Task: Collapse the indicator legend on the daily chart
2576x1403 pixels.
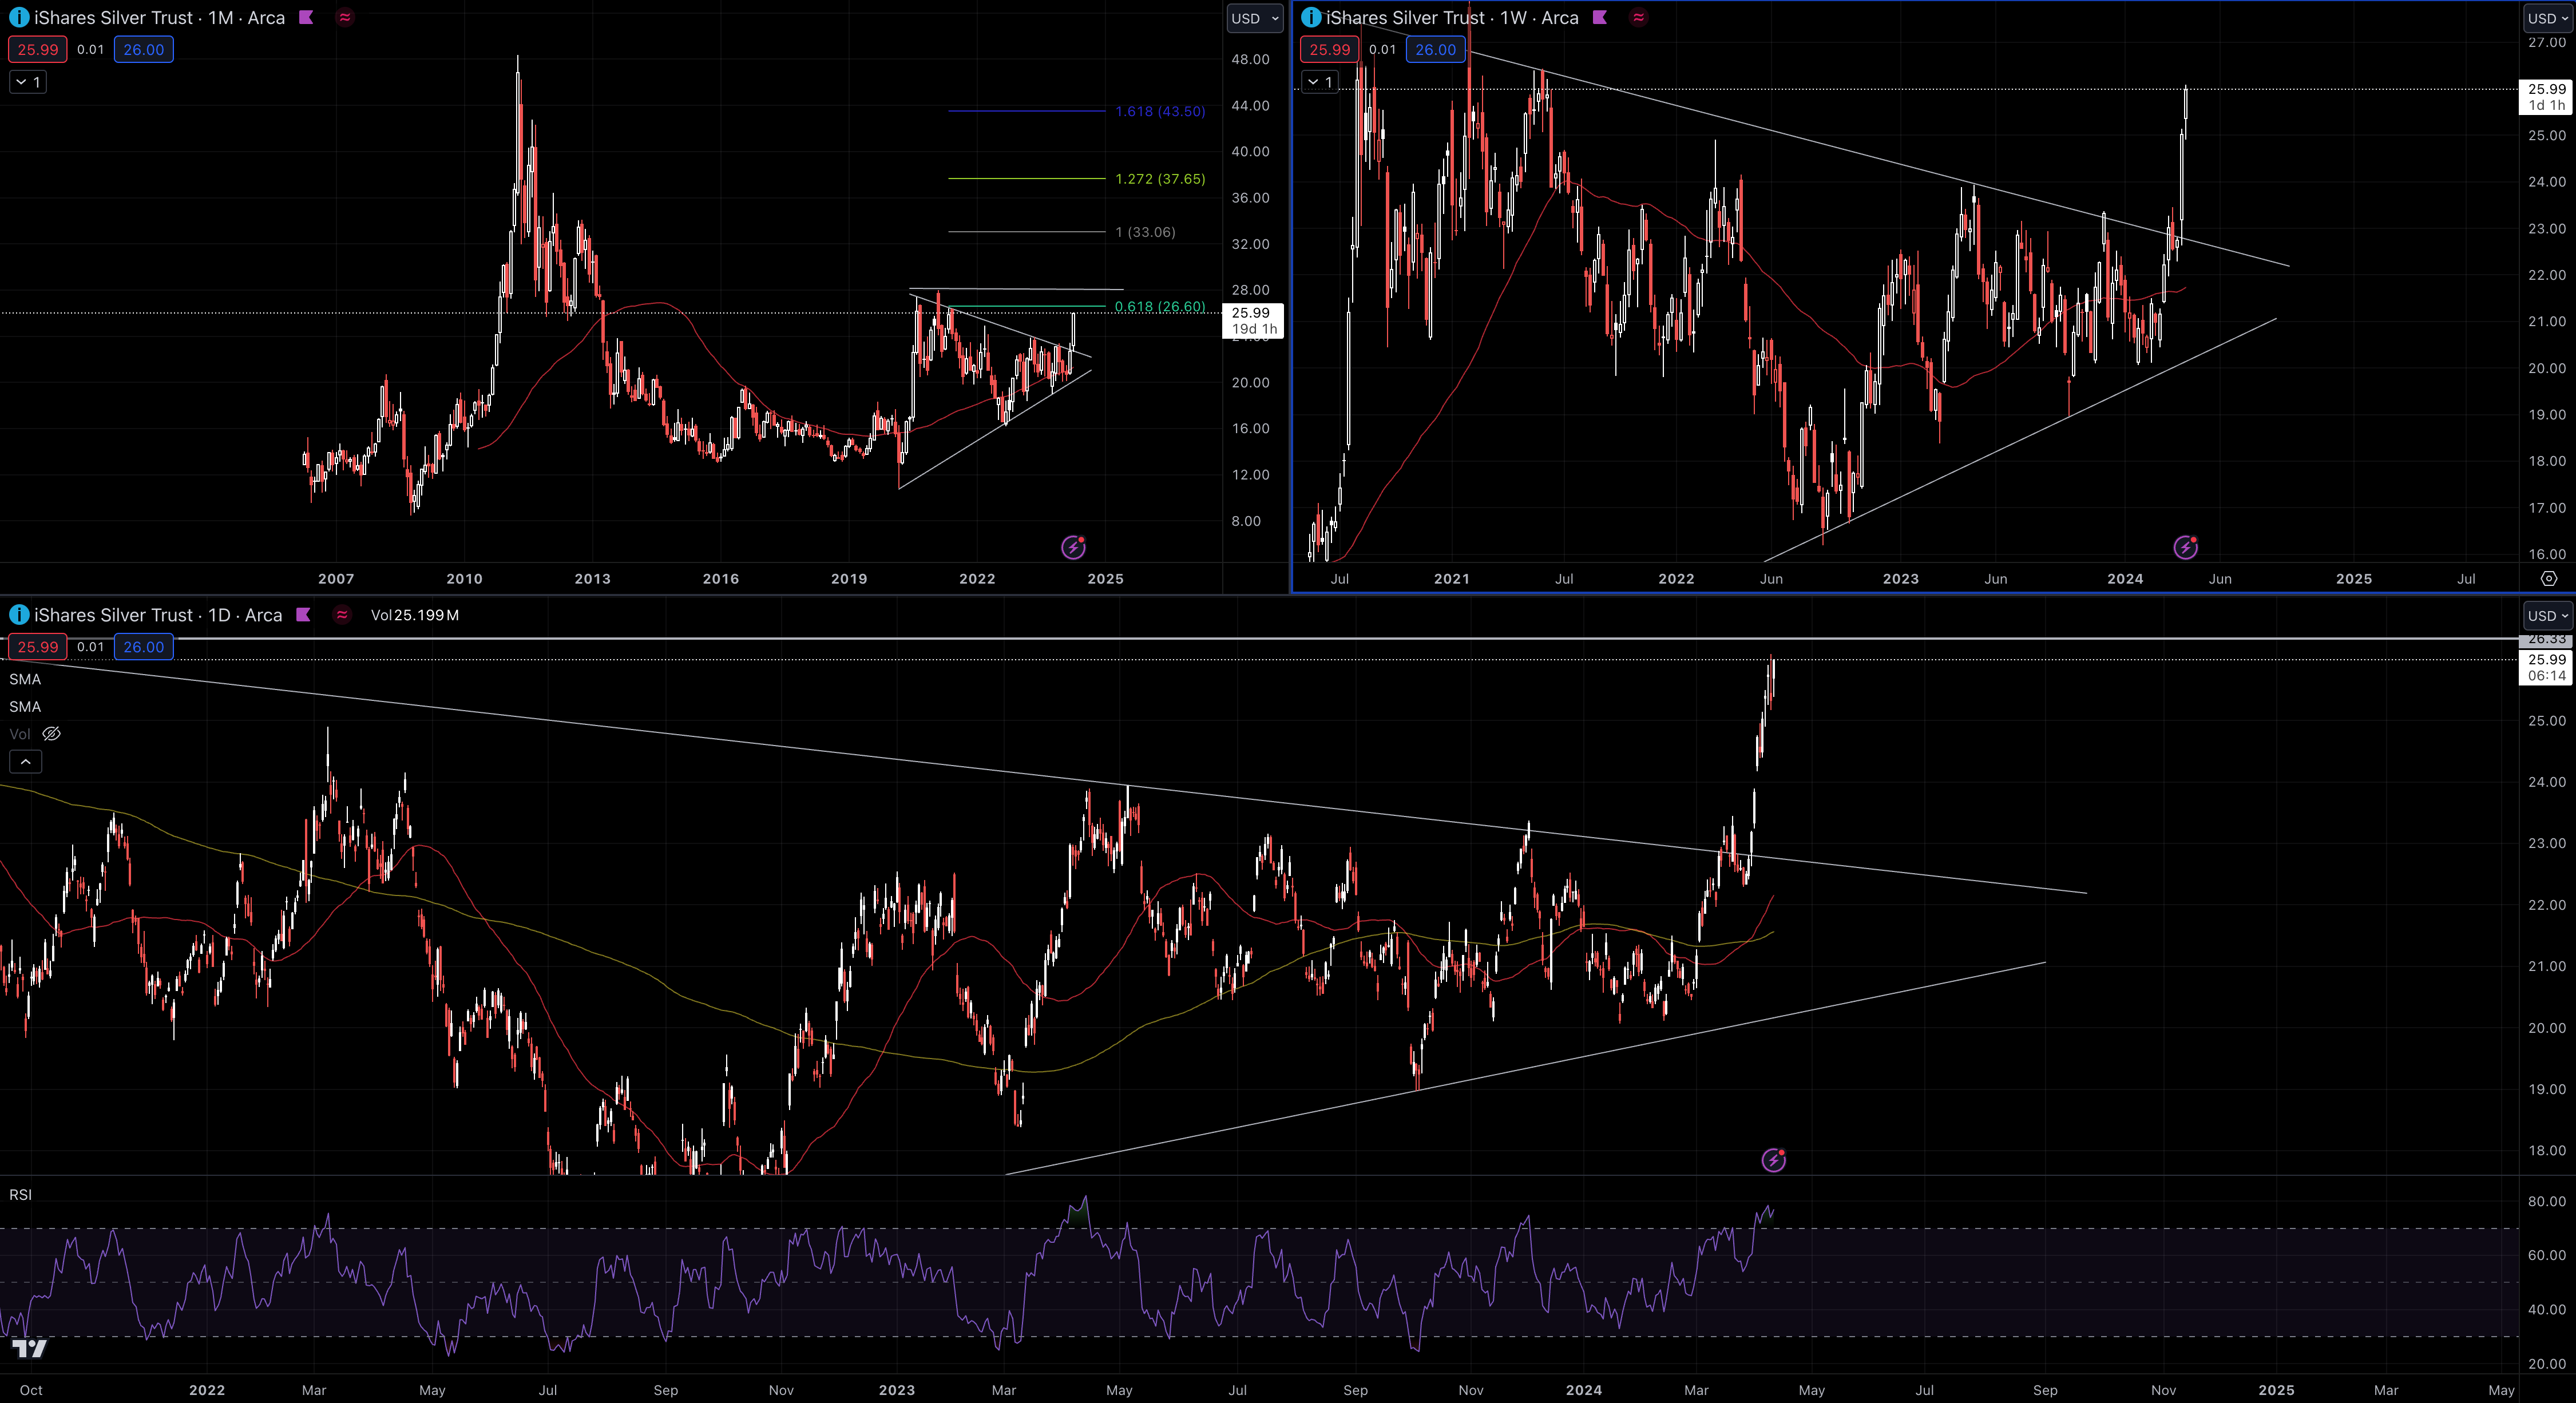Action: [26, 762]
